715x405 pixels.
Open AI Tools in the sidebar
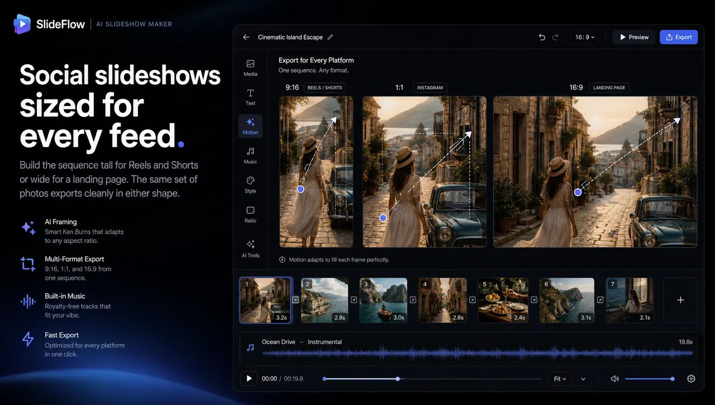coord(250,249)
